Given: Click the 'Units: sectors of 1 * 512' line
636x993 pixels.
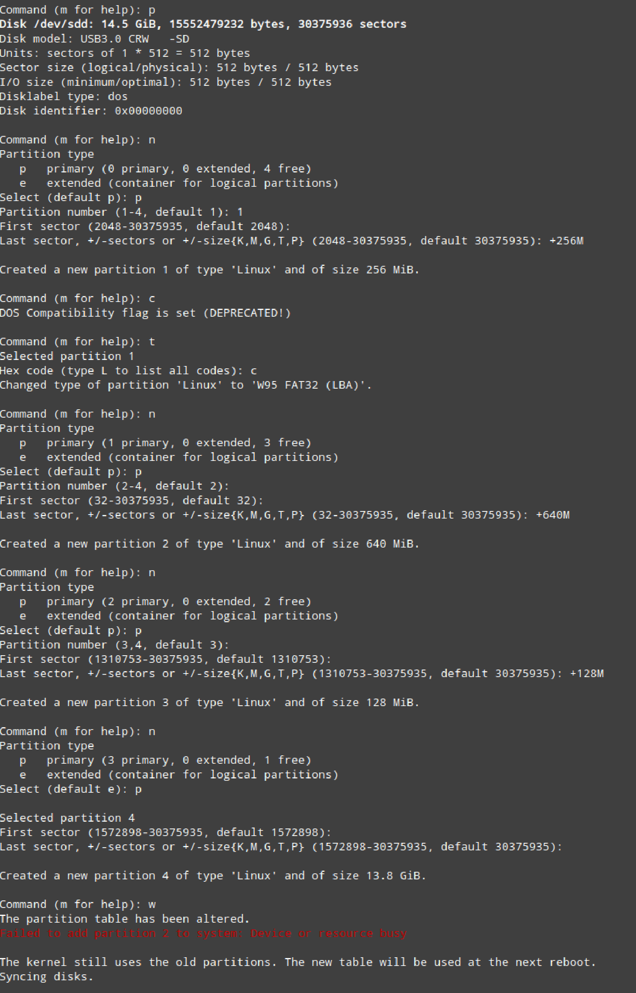Looking at the screenshot, I should [x=125, y=53].
